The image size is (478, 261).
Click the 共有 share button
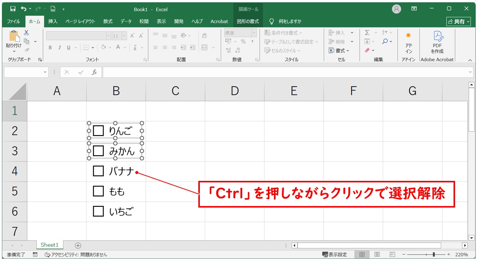(459, 22)
